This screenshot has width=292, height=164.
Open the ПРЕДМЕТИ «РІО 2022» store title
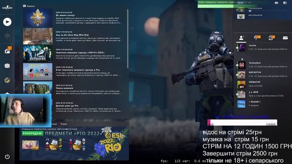tap(73, 133)
